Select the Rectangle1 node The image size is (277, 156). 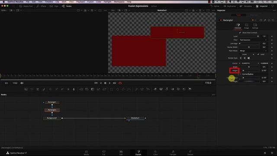click(x=52, y=102)
